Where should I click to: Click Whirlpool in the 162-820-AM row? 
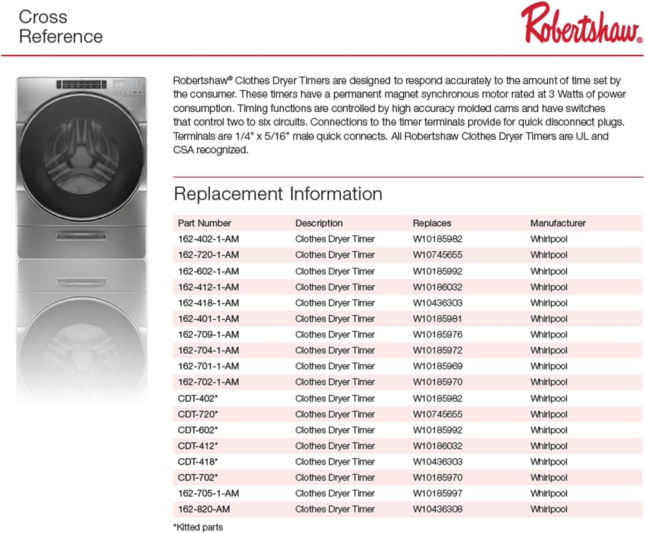coord(549,509)
